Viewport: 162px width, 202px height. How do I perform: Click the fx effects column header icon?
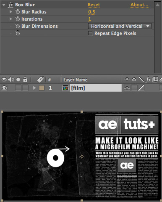149,80
